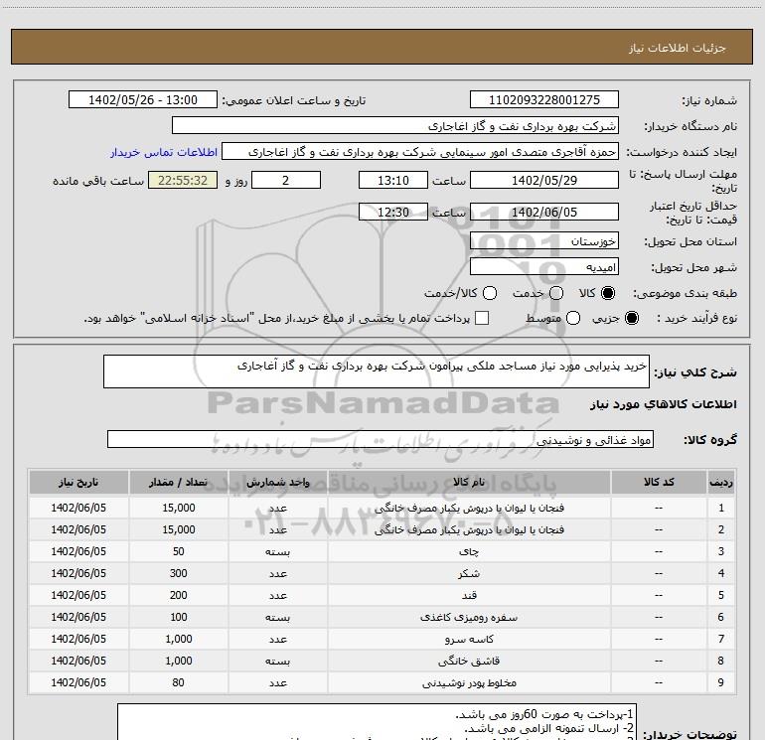The height and width of the screenshot is (740, 765).
Task: Open the اطلاعات تماس خریدار link
Action: coord(164,152)
